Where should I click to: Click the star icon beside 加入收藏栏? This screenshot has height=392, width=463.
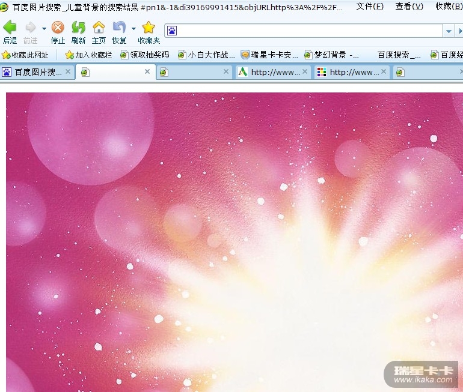(69, 55)
